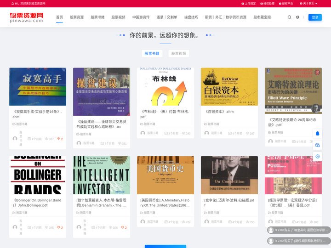Open WeChat contact floating icon
The height and width of the screenshot is (248, 331).
click(317, 145)
